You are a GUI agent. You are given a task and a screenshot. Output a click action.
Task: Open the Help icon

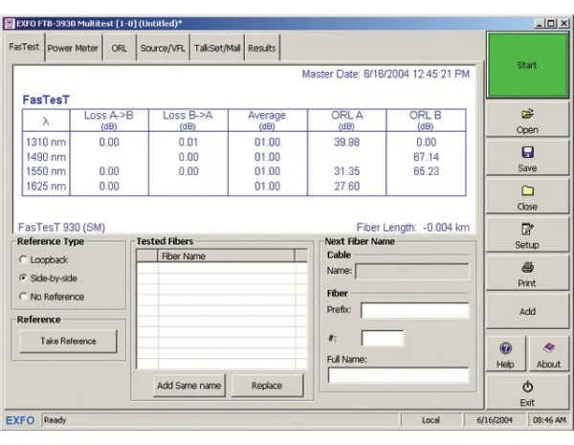point(505,354)
